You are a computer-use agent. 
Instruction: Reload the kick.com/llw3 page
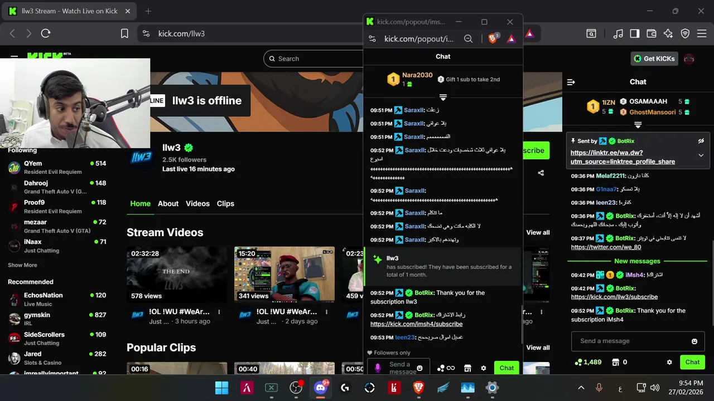pos(46,33)
